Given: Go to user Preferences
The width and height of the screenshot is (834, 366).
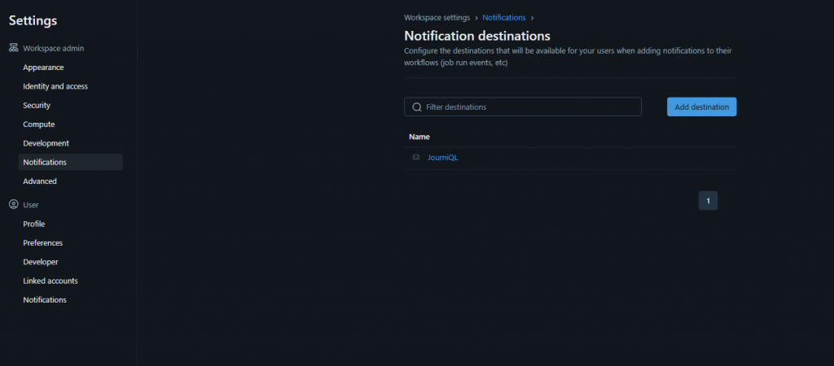Looking at the screenshot, I should 43,243.
